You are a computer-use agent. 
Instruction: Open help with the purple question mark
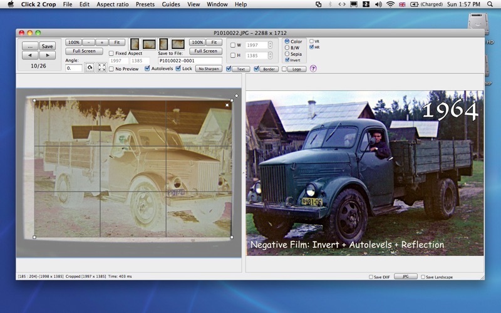pos(313,68)
